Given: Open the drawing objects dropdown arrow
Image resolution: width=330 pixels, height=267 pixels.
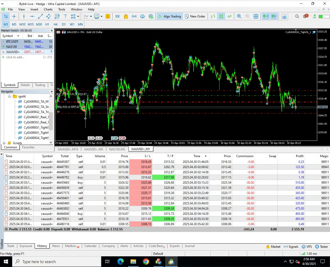Looking at the screenshot, I should pyautogui.click(x=78, y=16).
